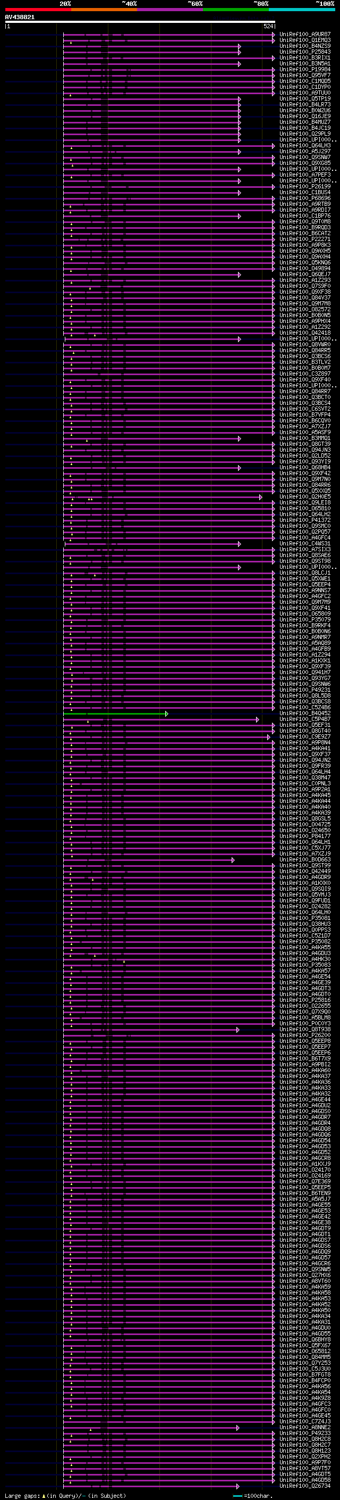This screenshot has height=1500, width=340.
Task: Click the cyan ~100% identity legend segment
Action: [302, 10]
